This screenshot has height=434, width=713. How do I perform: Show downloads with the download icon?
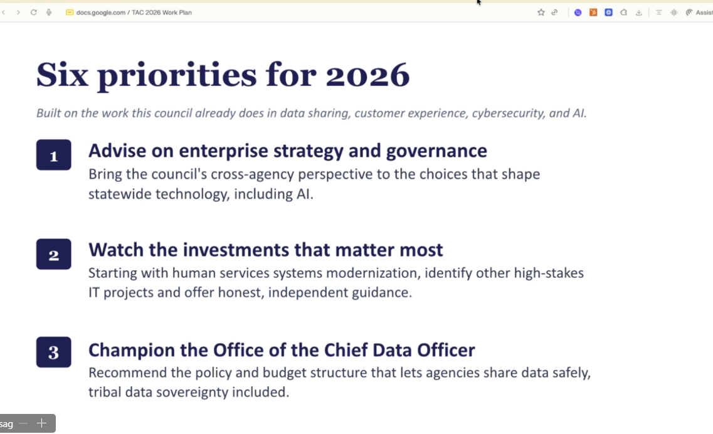639,13
